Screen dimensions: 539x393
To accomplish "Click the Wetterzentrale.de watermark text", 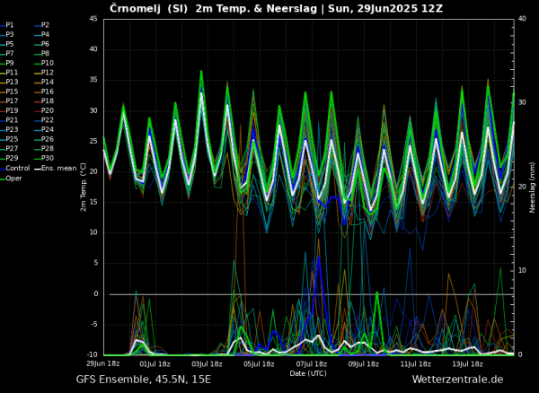I will pos(457,380).
